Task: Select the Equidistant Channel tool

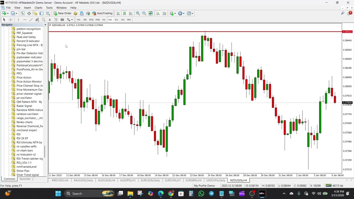Action: pyautogui.click(x=37, y=20)
